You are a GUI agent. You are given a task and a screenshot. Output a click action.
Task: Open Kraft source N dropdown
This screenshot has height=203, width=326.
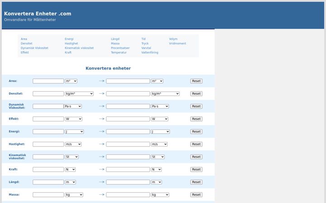click(x=70, y=170)
